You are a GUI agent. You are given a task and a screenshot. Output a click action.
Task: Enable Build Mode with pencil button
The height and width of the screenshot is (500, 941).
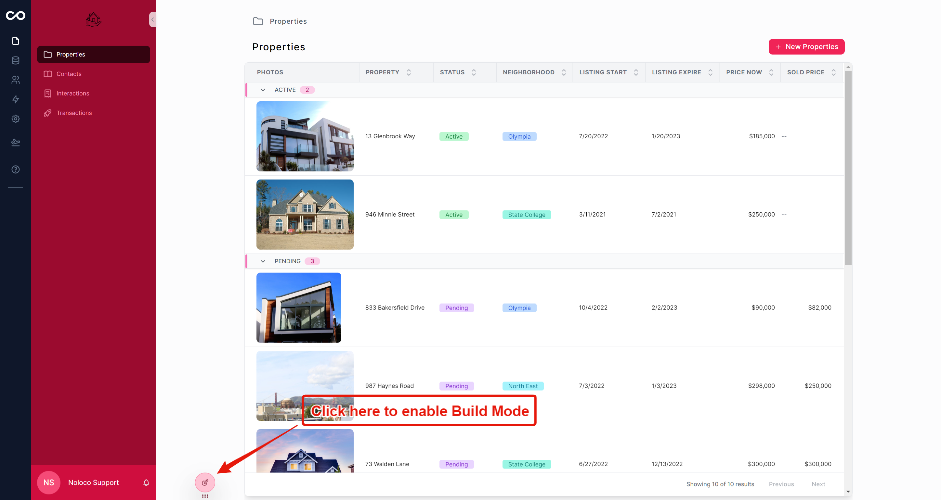[205, 482]
